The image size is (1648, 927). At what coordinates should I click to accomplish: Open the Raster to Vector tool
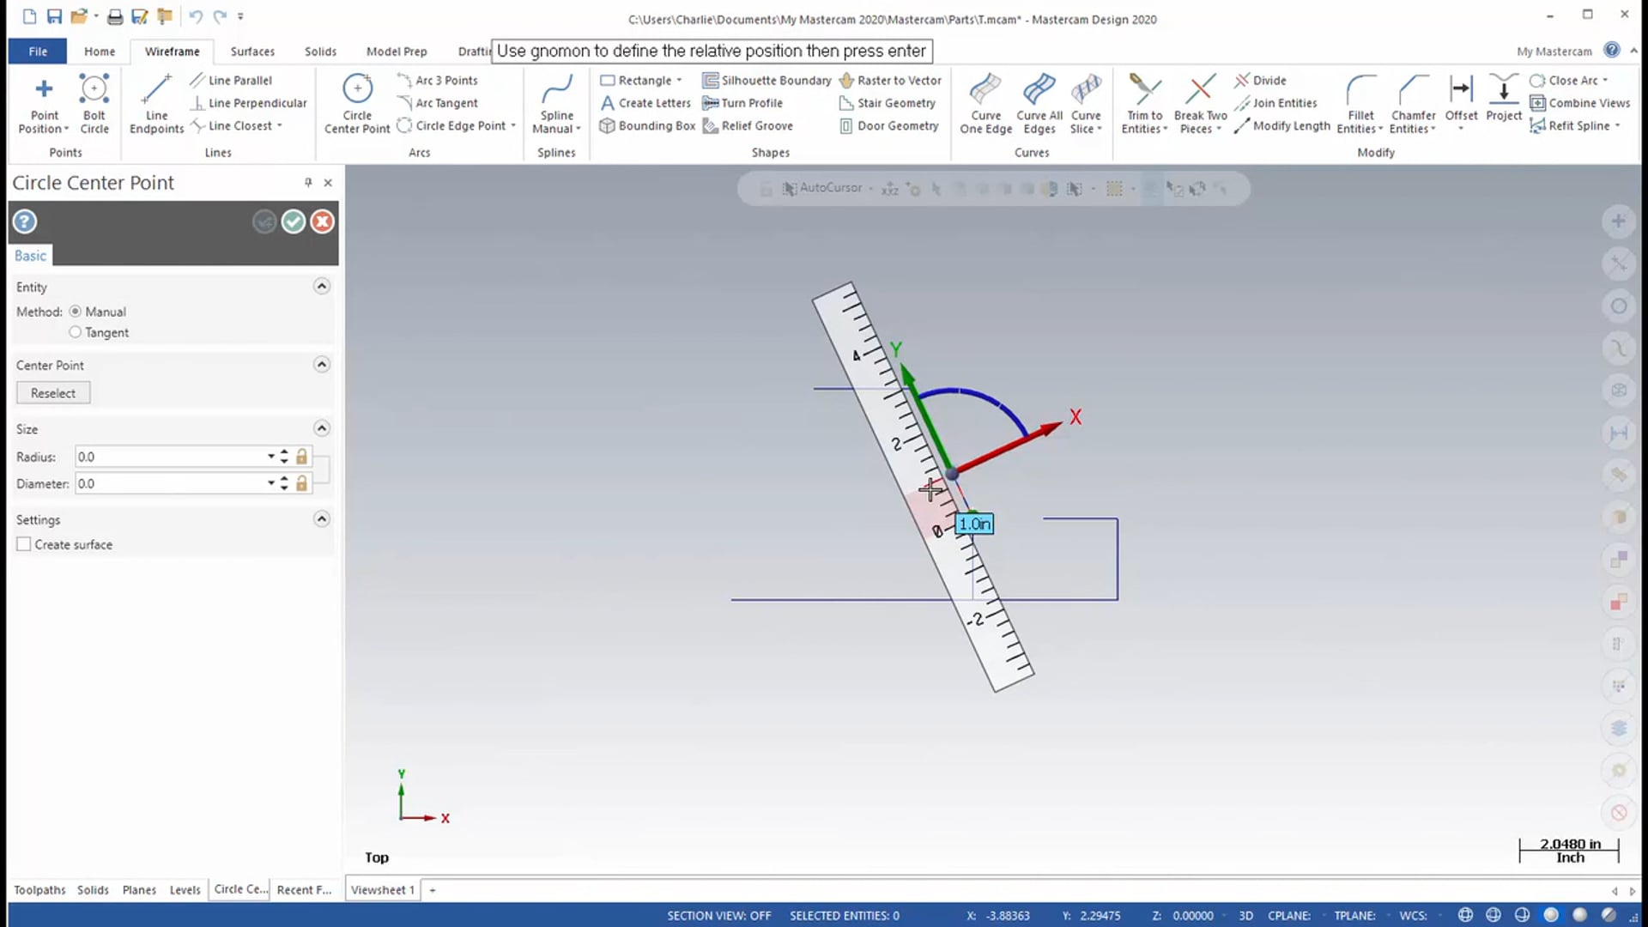click(x=890, y=80)
